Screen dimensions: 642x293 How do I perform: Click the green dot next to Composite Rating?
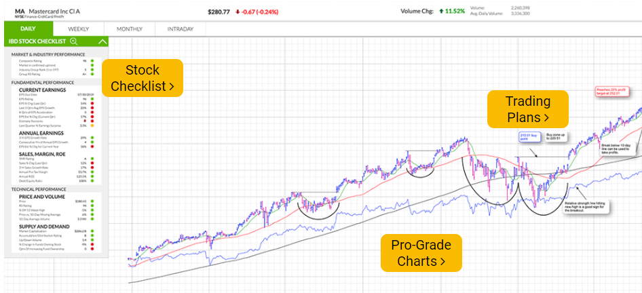tap(92, 60)
